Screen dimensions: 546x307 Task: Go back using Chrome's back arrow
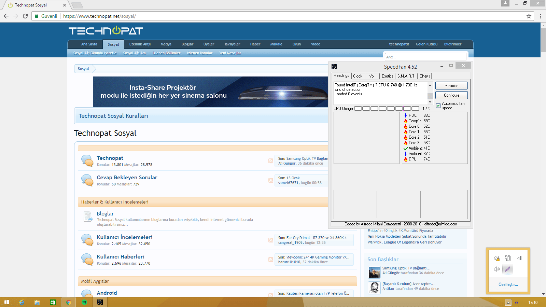(6, 16)
